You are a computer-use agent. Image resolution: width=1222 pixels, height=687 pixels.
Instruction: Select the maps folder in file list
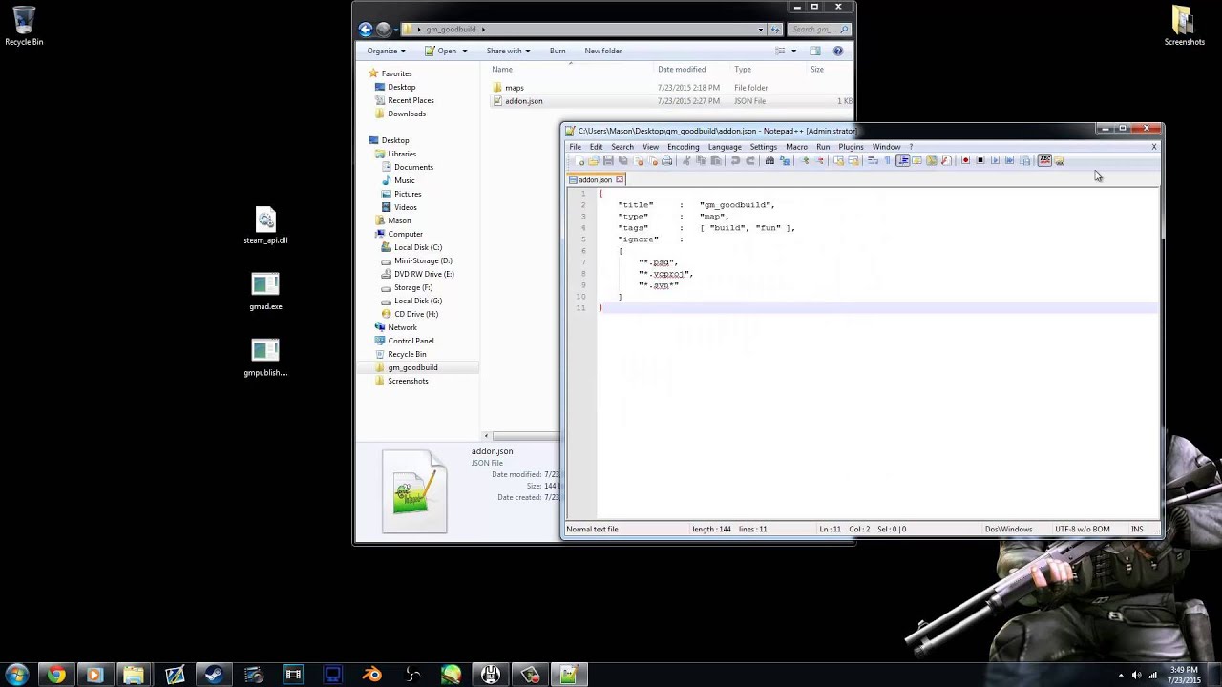[515, 88]
